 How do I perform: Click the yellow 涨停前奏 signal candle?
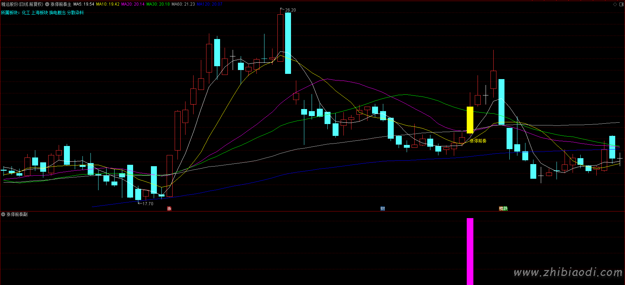[470, 120]
